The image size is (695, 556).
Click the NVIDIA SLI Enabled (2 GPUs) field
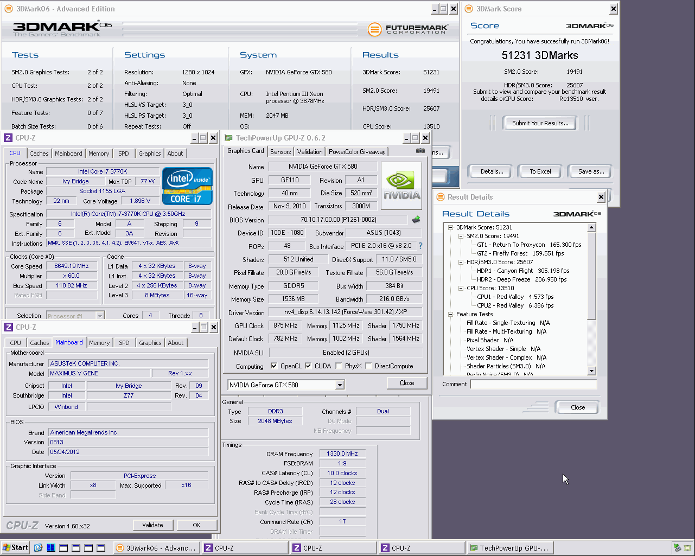pyautogui.click(x=346, y=353)
